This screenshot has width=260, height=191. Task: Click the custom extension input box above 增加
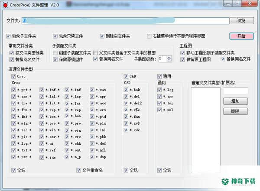236,91
